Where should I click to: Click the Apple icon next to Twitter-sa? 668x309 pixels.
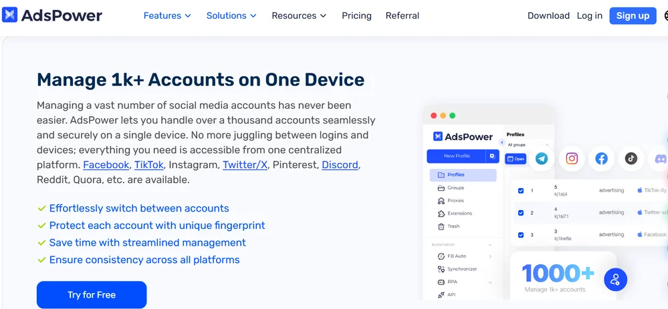tap(639, 212)
